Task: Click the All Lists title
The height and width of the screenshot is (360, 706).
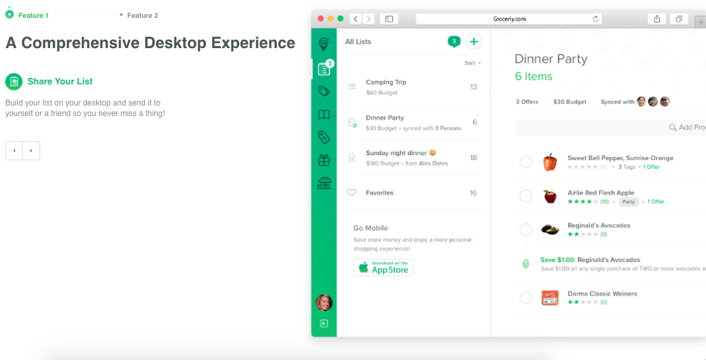Action: click(x=358, y=42)
